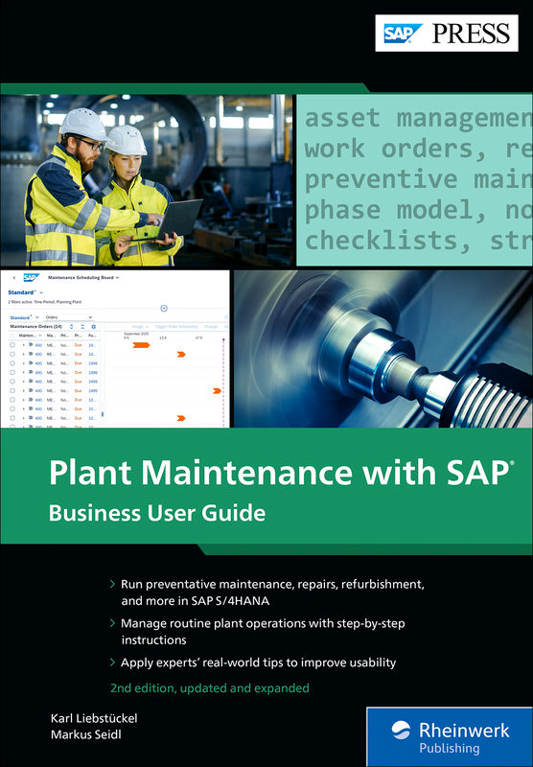The image size is (533, 767).
Task: Click the SAP logo beside Maintenance Scheduling Board
Action: tap(32, 277)
